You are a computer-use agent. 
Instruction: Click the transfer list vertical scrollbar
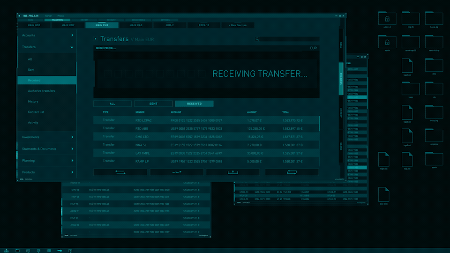[x=319, y=141]
